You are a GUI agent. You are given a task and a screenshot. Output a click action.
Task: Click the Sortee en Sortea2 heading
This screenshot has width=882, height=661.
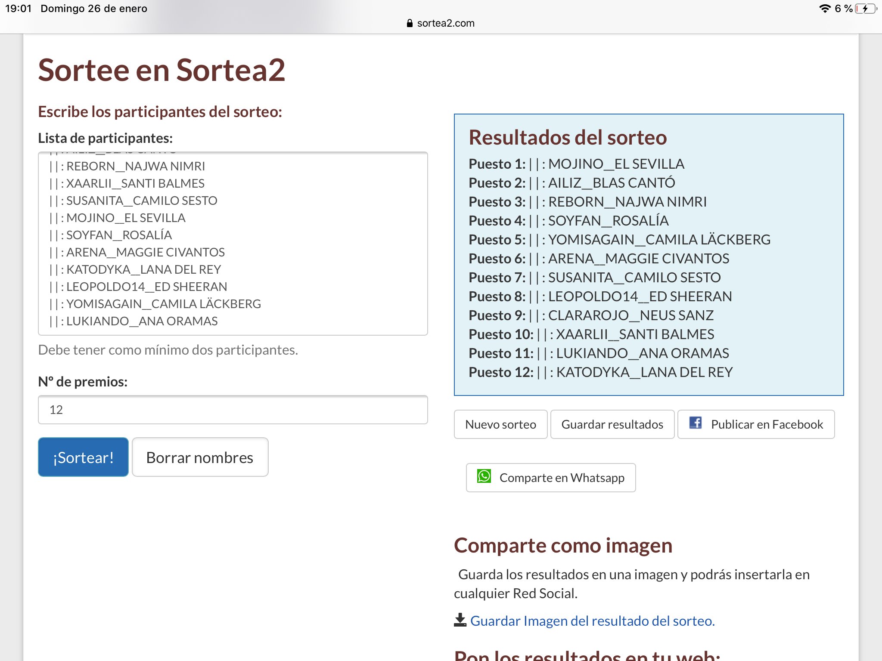(x=161, y=70)
